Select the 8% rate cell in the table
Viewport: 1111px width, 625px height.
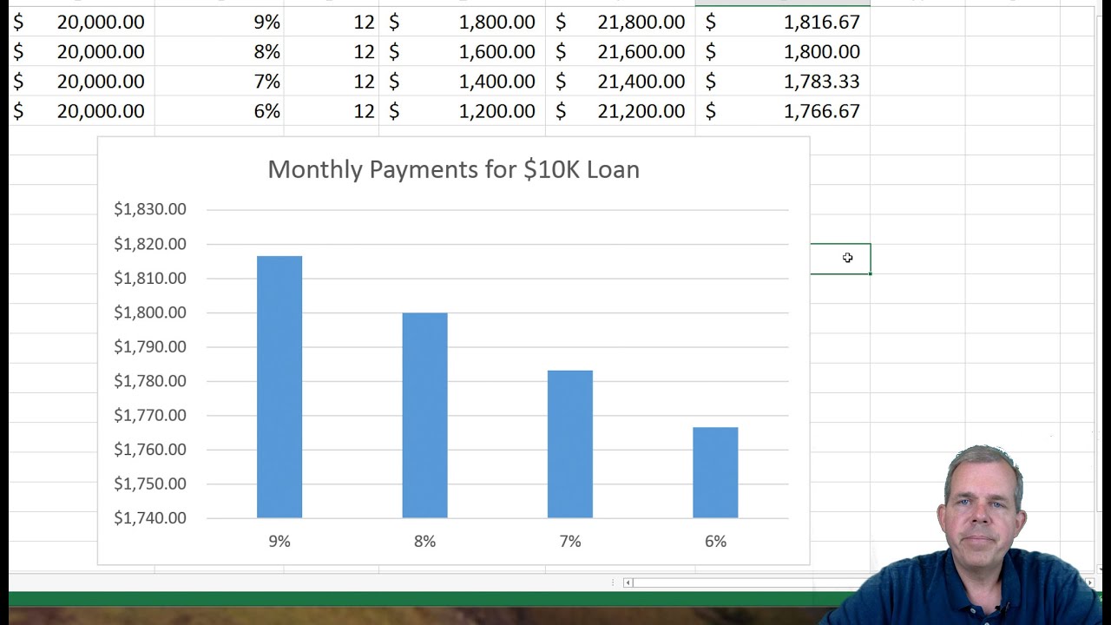click(220, 51)
